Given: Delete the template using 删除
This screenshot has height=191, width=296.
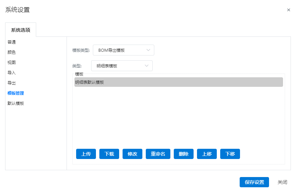Looking at the screenshot, I should tap(183, 154).
